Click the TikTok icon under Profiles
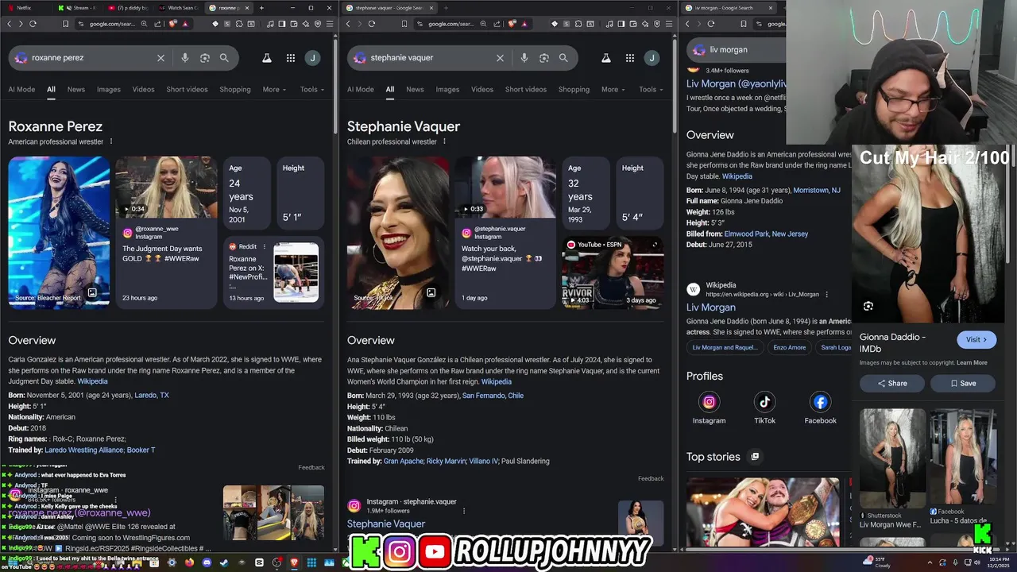The width and height of the screenshot is (1017, 572). (764, 402)
